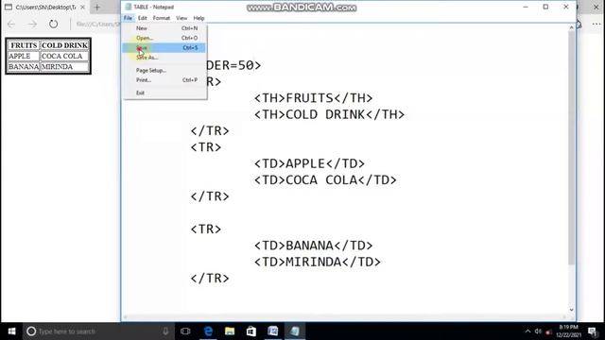Reload the page in the browser
The height and width of the screenshot is (340, 605).
tap(53, 24)
